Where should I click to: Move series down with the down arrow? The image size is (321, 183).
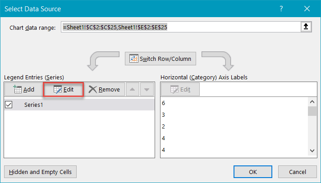pyautogui.click(x=146, y=89)
